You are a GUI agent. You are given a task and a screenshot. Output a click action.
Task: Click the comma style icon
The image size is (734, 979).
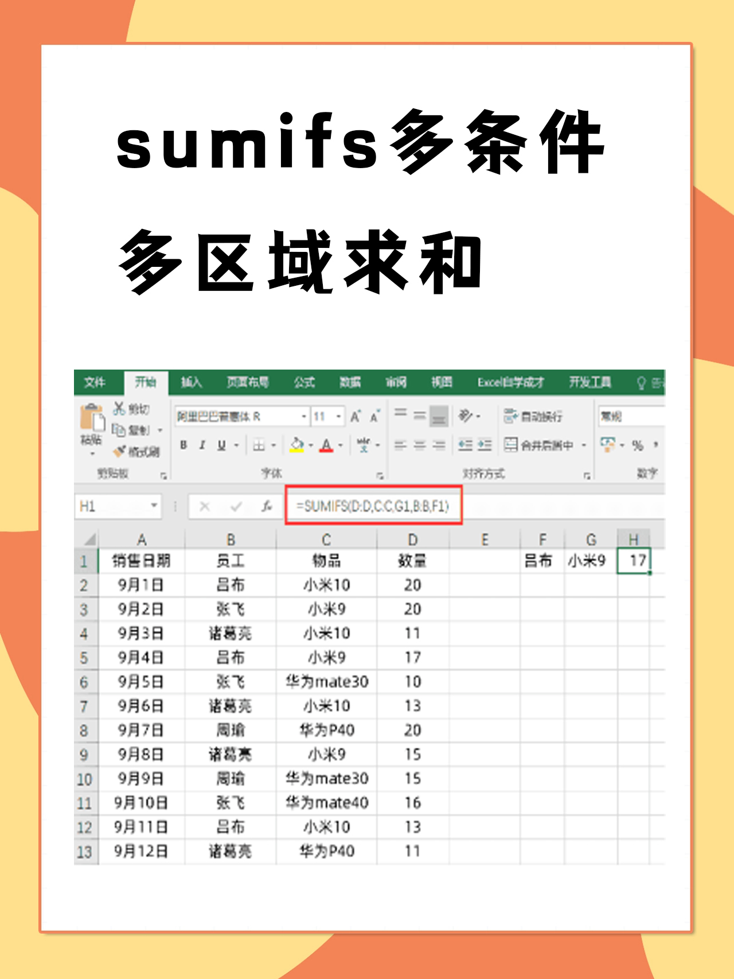tap(655, 445)
